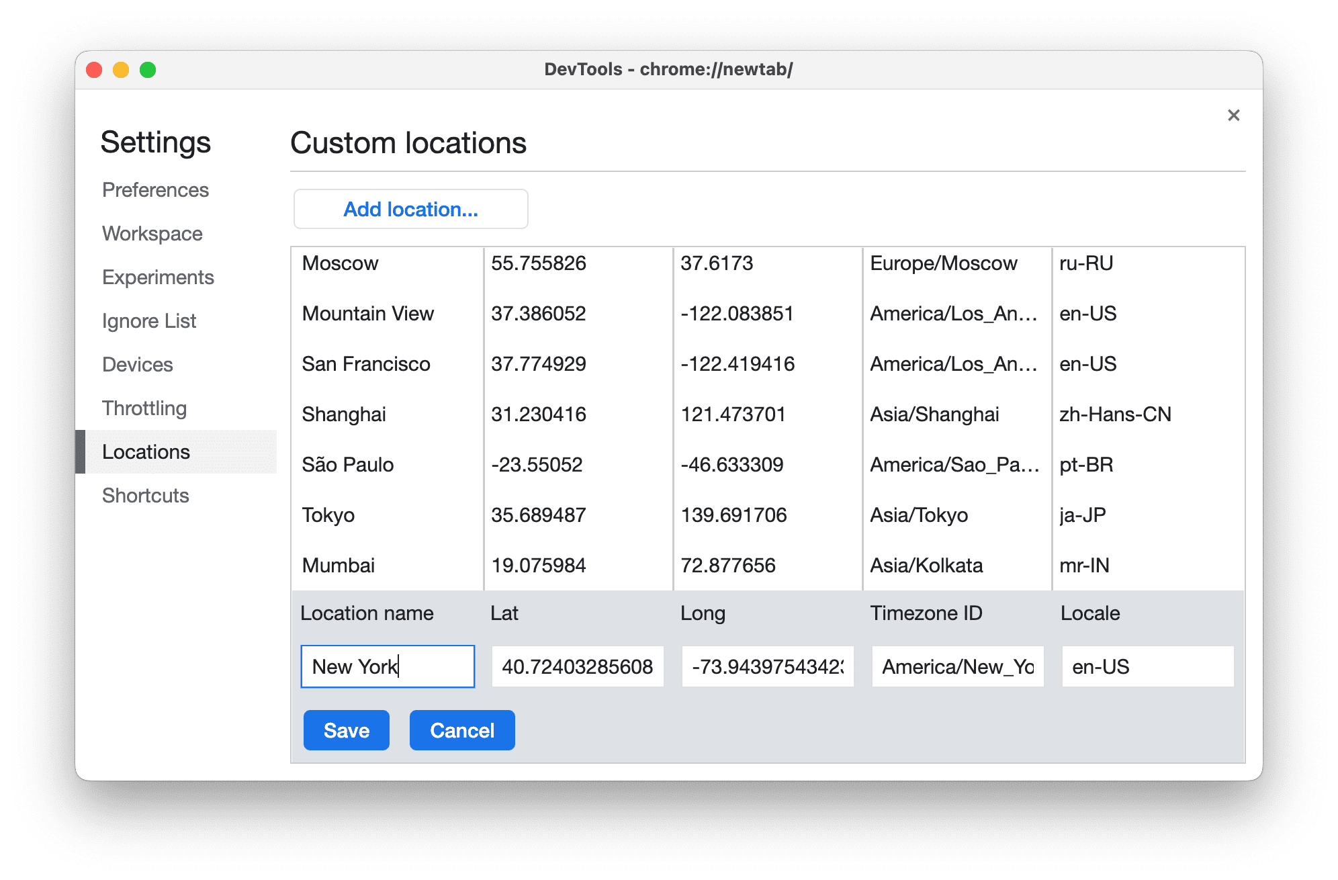Select the Location name input field
1338x880 pixels.
point(387,667)
